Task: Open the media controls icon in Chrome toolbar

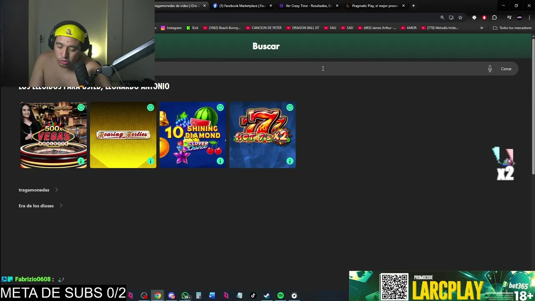Action: coord(509,18)
